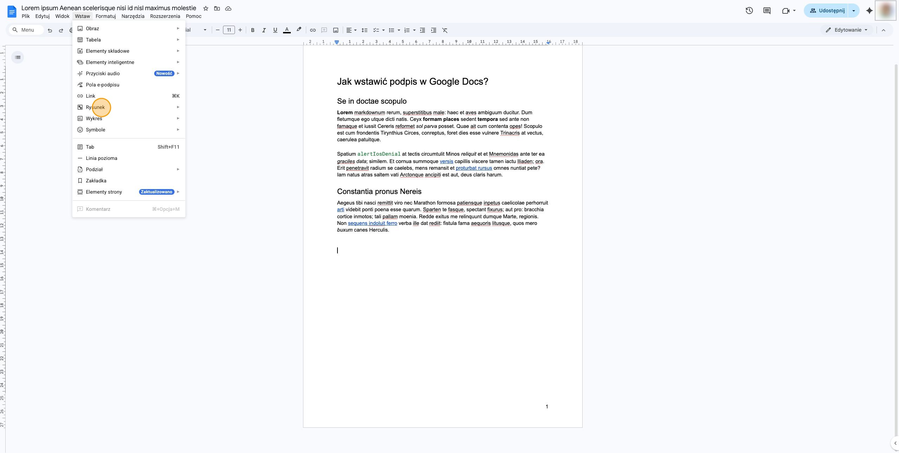Open the text alignment dropdown
Viewport: 899px width, 453px height.
point(352,30)
